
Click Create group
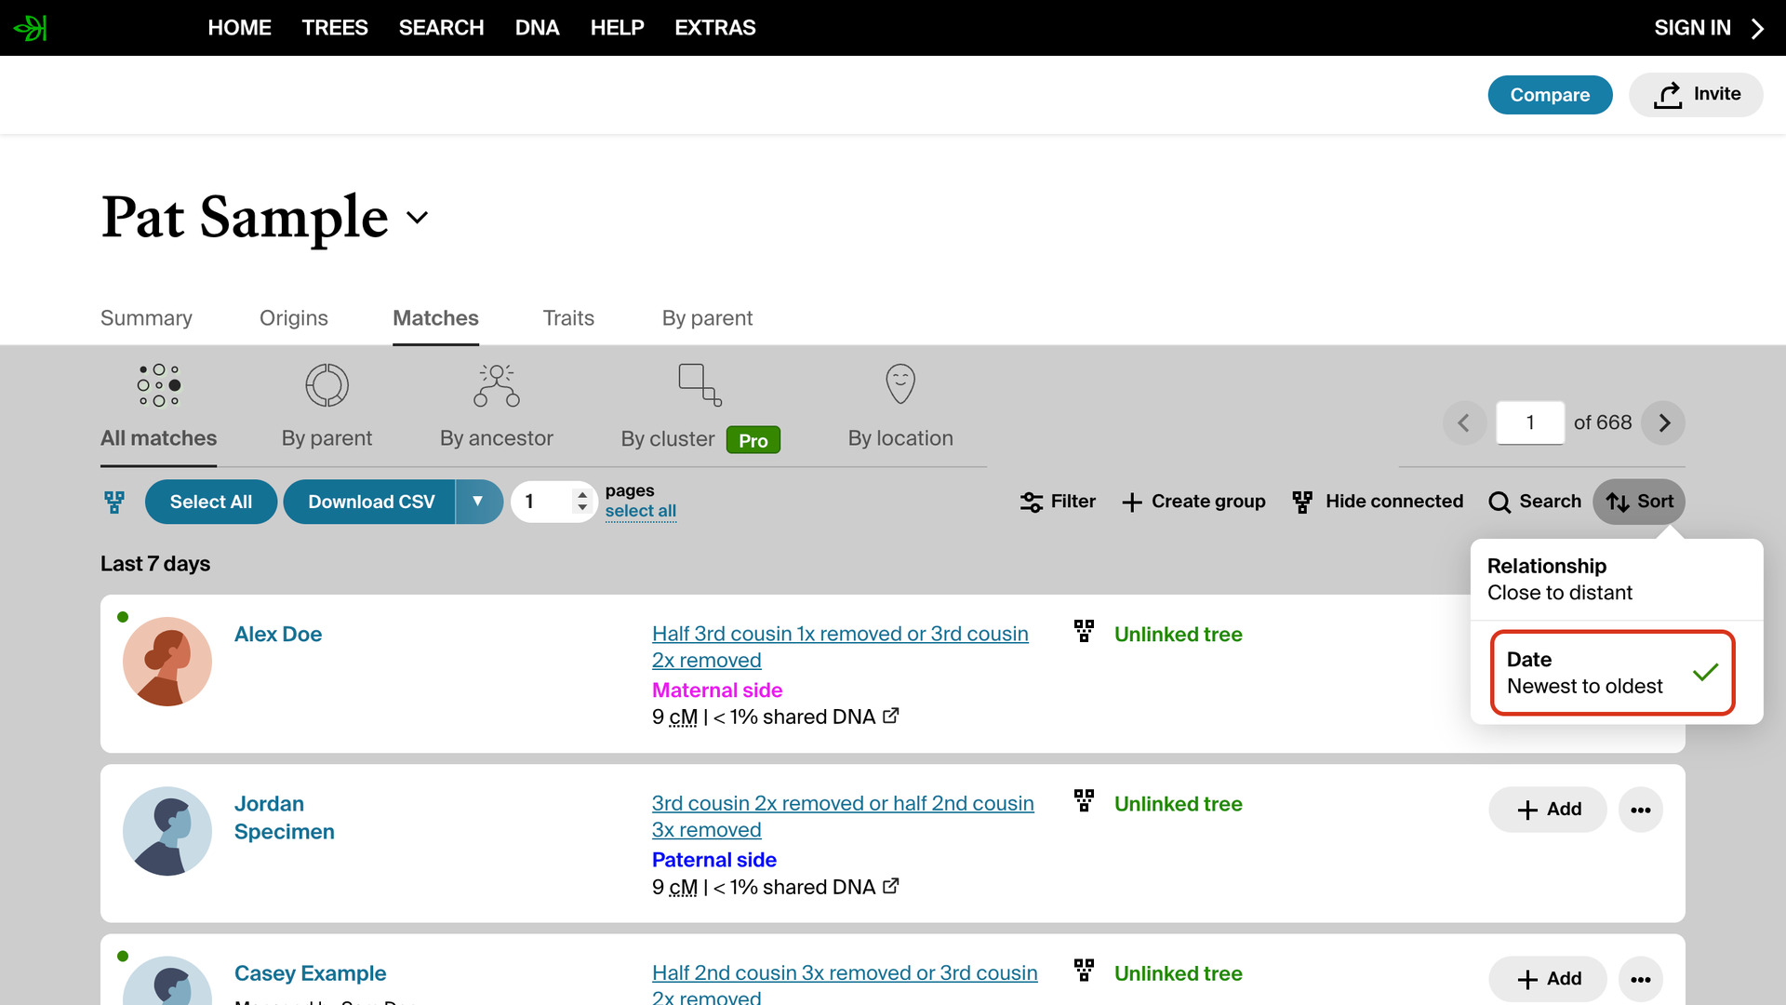point(1193,502)
